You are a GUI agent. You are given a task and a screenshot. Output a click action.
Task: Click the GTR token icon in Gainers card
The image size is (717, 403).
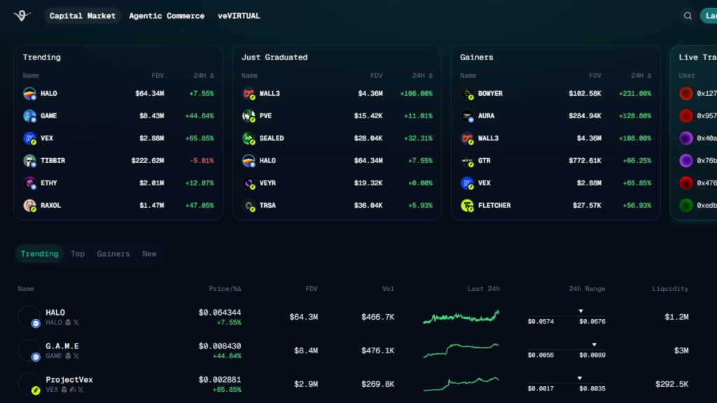coord(467,160)
